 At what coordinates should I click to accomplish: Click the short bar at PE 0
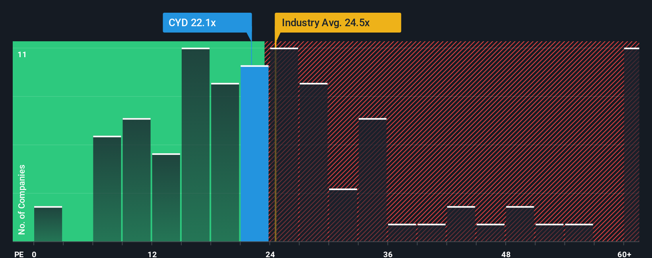(x=48, y=224)
